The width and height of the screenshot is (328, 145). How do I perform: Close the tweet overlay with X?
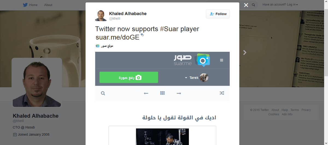click(246, 5)
